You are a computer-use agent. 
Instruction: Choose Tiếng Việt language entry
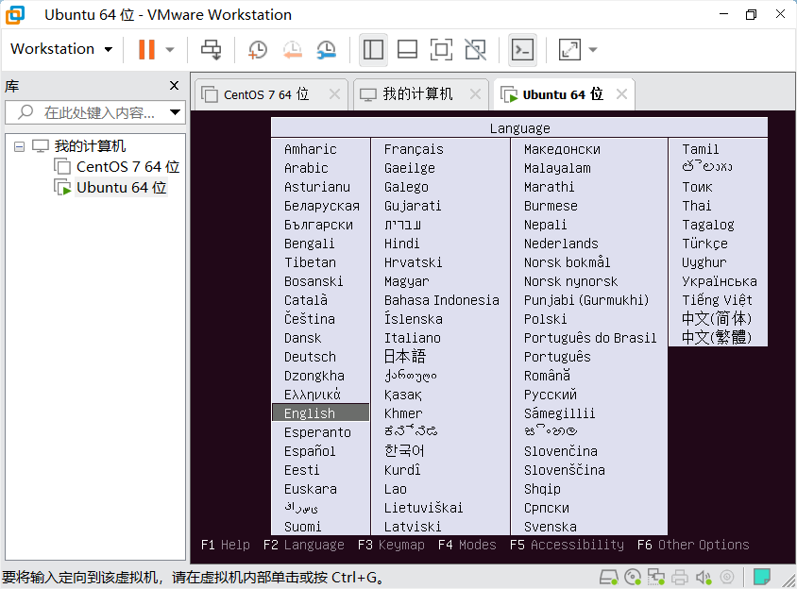pyautogui.click(x=717, y=300)
